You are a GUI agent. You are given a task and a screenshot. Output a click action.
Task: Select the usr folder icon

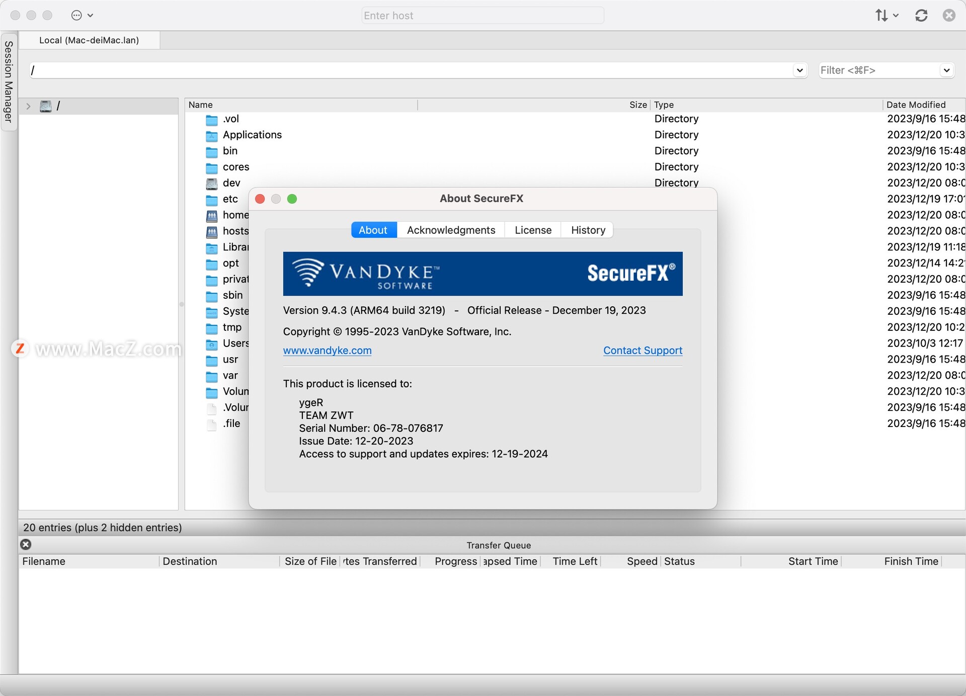click(212, 361)
